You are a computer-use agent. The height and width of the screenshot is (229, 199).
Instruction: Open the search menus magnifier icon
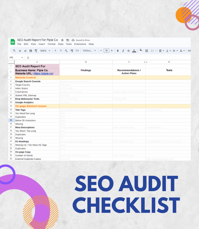pyautogui.click(x=14, y=50)
